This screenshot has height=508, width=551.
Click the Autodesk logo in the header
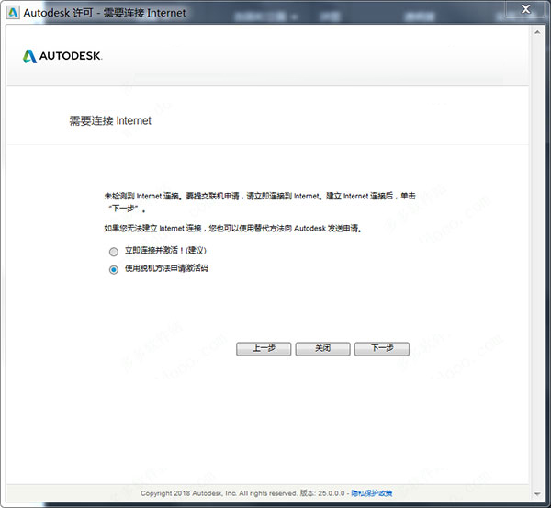(x=62, y=56)
